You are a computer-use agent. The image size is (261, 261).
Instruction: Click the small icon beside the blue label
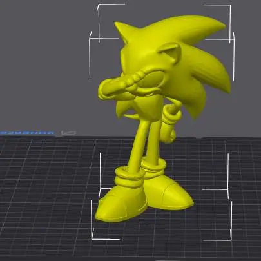(68, 133)
